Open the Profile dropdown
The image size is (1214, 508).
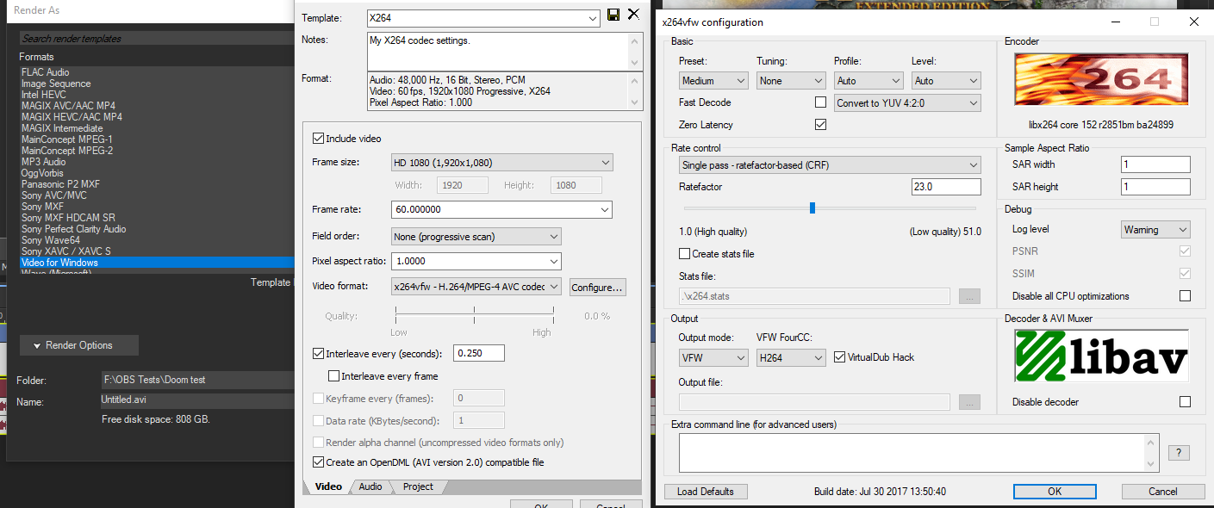(868, 81)
